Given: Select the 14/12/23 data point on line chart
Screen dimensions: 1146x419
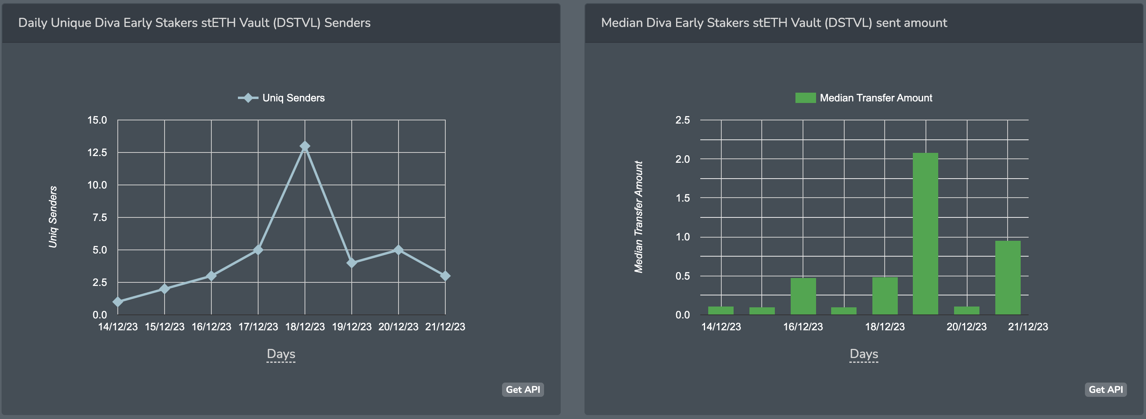Looking at the screenshot, I should tap(118, 302).
